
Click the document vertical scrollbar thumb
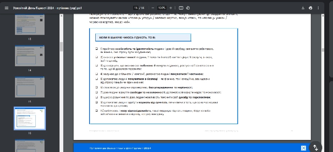coord(323,50)
